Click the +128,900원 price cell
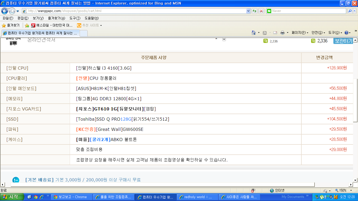This screenshot has height=201, width=358. point(337,68)
